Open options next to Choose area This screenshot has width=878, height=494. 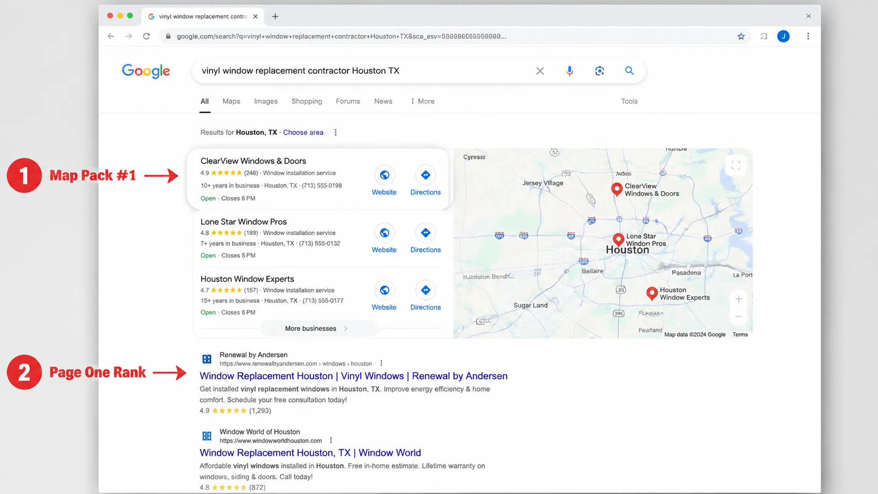[336, 132]
